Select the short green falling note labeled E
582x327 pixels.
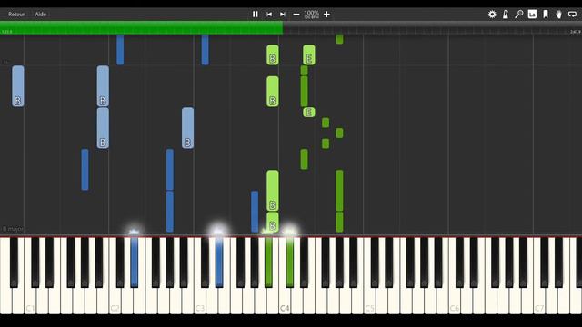coord(309,112)
